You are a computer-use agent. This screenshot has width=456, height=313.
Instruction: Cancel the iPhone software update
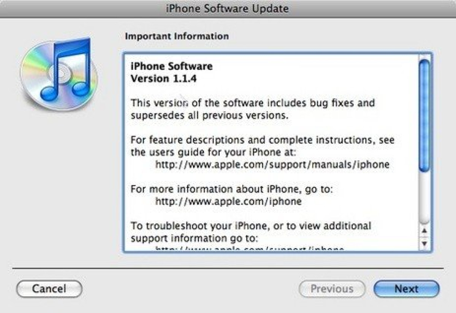pos(49,289)
